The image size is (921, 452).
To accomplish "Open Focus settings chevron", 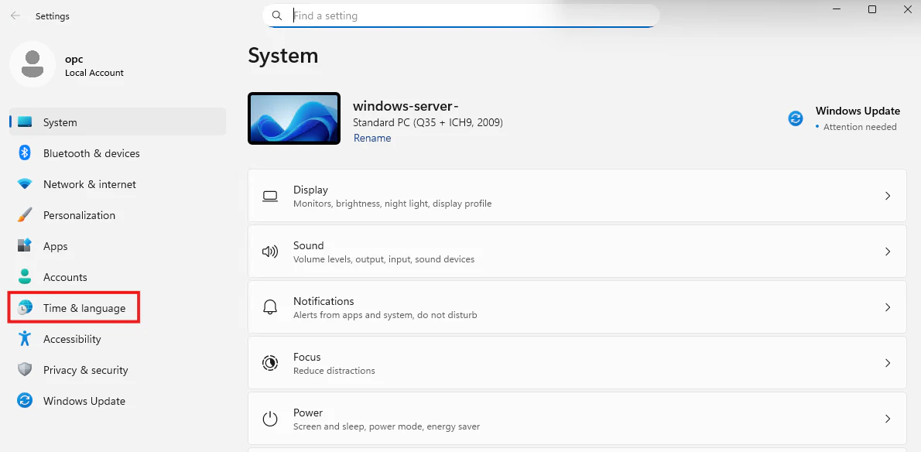I will (x=888, y=363).
